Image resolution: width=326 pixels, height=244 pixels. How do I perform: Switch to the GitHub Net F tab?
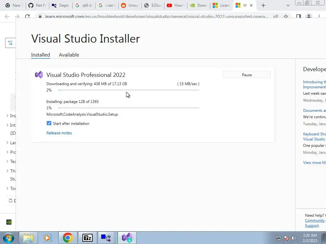click(x=38, y=5)
